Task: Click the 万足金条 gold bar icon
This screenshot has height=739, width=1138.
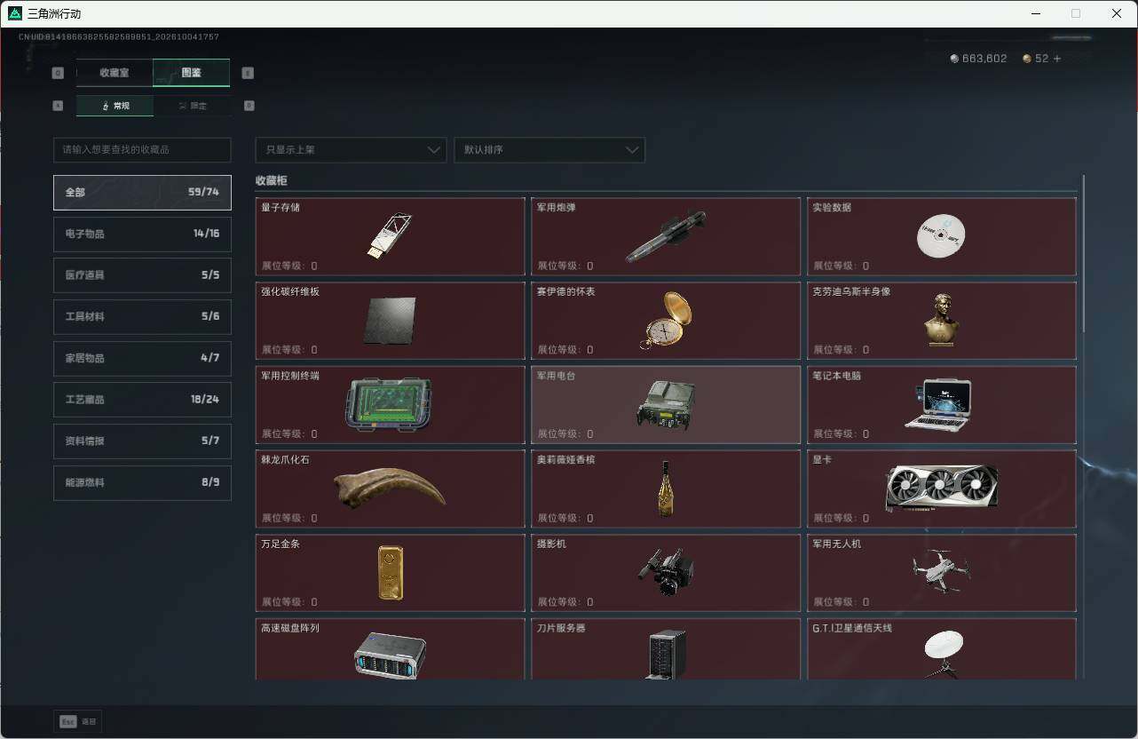Action: click(390, 572)
